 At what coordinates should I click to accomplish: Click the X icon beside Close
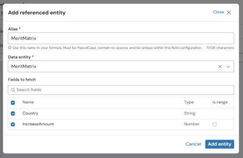(229, 12)
